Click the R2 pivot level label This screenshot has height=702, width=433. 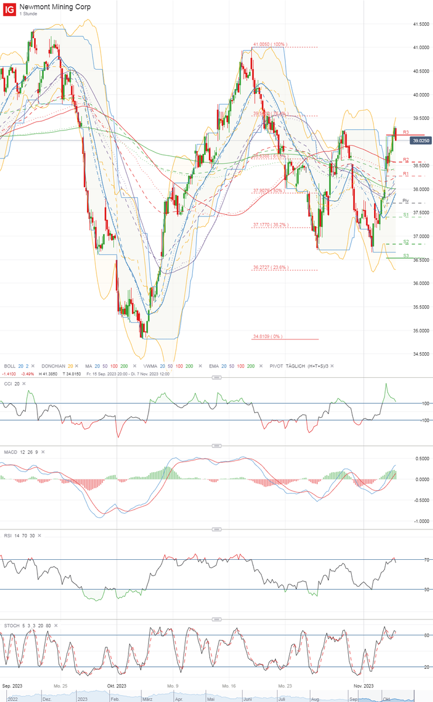click(x=406, y=160)
